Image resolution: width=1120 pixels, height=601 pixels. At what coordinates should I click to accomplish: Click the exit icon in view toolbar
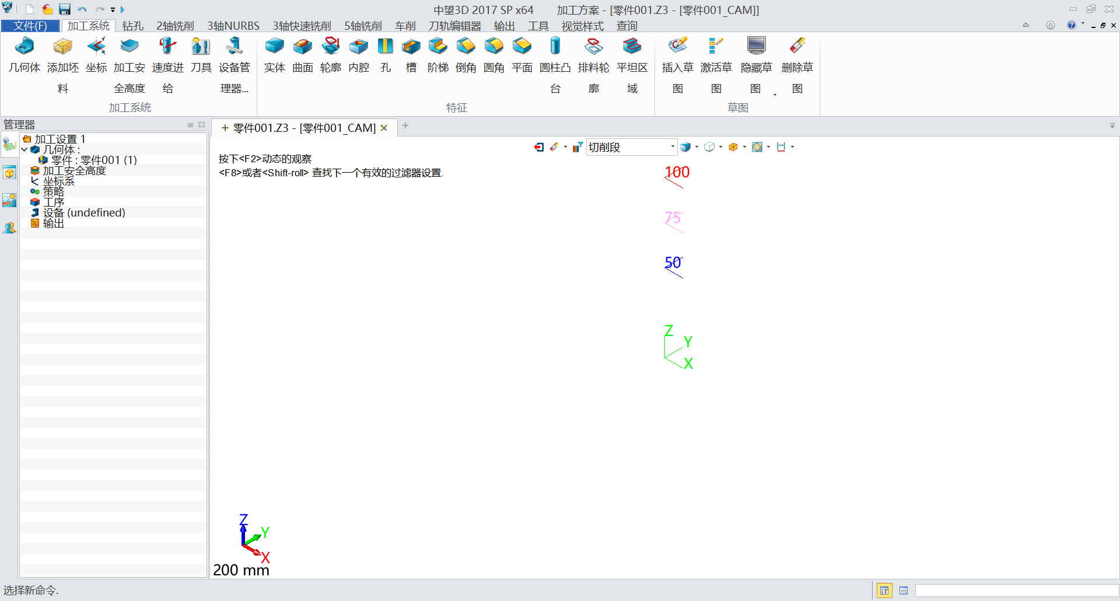pos(539,147)
